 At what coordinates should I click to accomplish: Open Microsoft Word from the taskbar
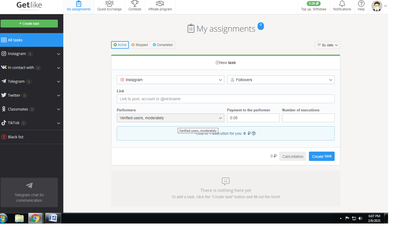click(53, 218)
